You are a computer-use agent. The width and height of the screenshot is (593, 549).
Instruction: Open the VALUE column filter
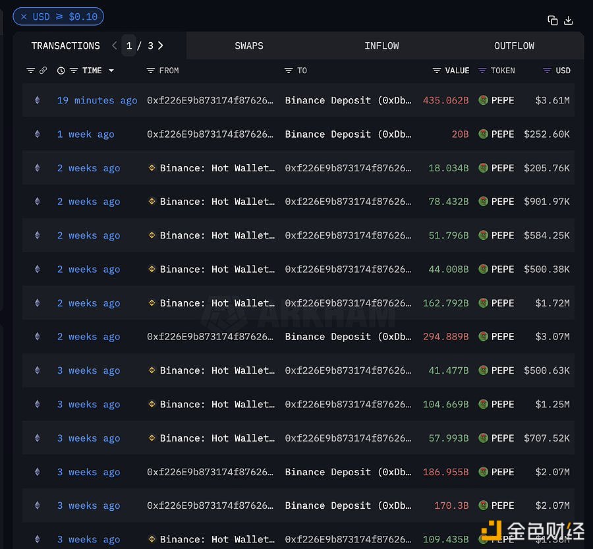437,71
